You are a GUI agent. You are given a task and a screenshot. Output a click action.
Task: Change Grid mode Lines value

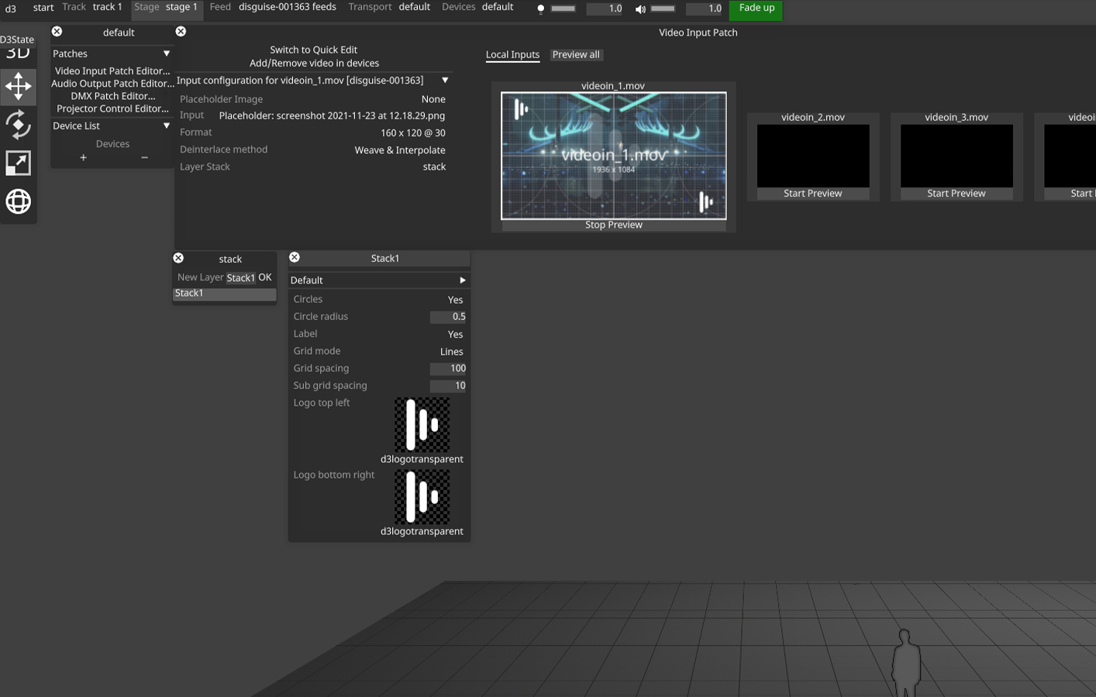click(x=451, y=352)
